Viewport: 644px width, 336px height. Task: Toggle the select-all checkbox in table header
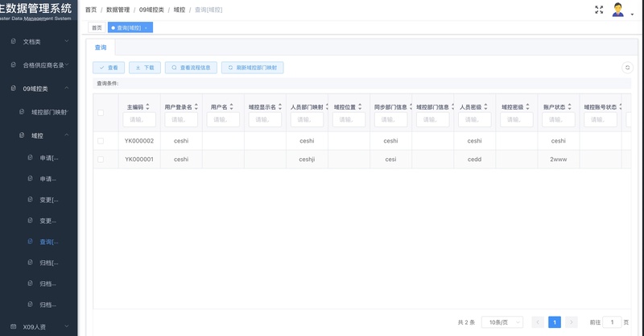(101, 113)
